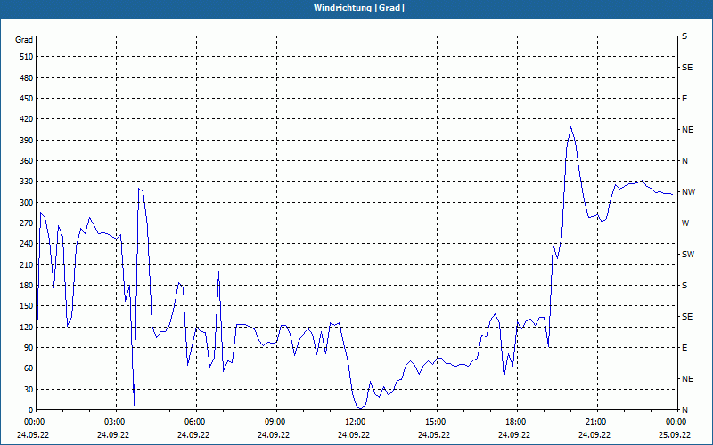Select the S compass label level with 180
713x445 pixels.
(x=684, y=285)
